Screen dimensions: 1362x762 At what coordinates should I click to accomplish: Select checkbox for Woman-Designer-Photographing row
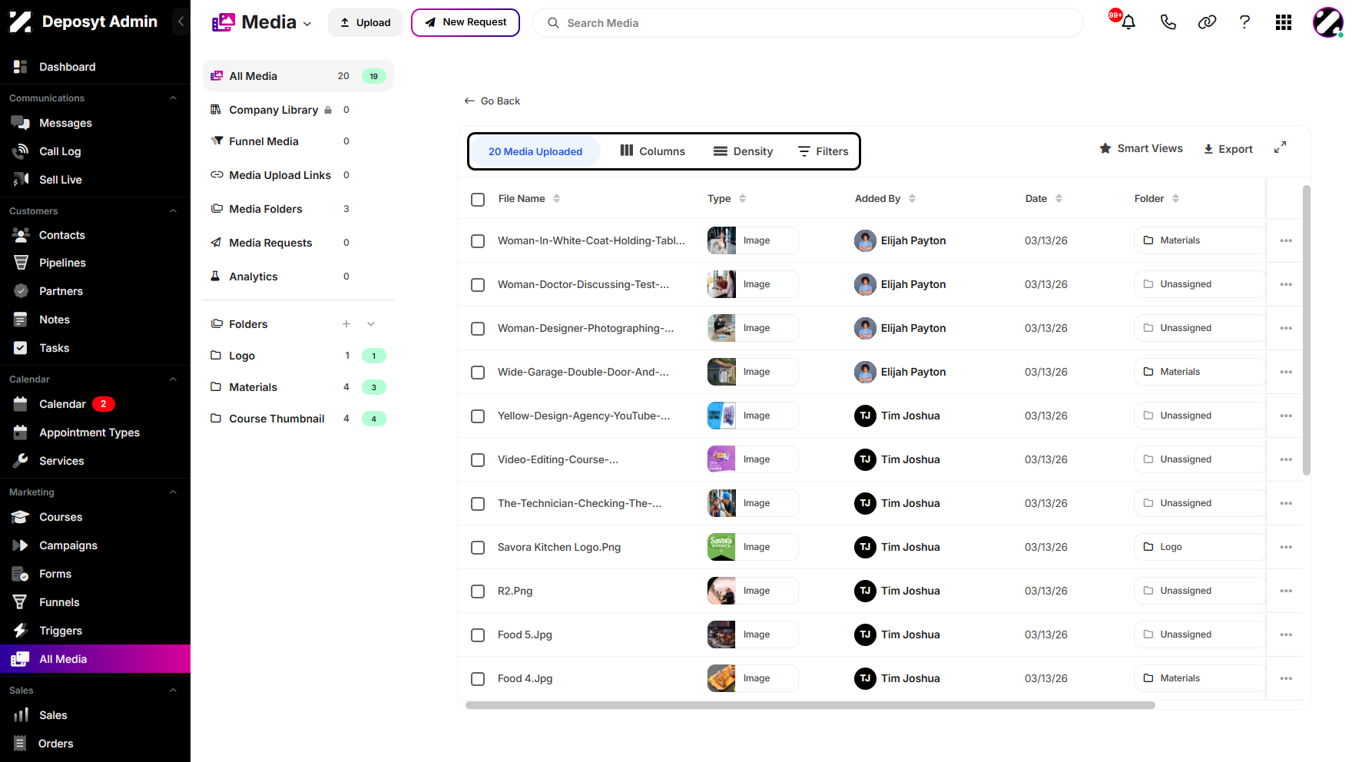tap(478, 329)
